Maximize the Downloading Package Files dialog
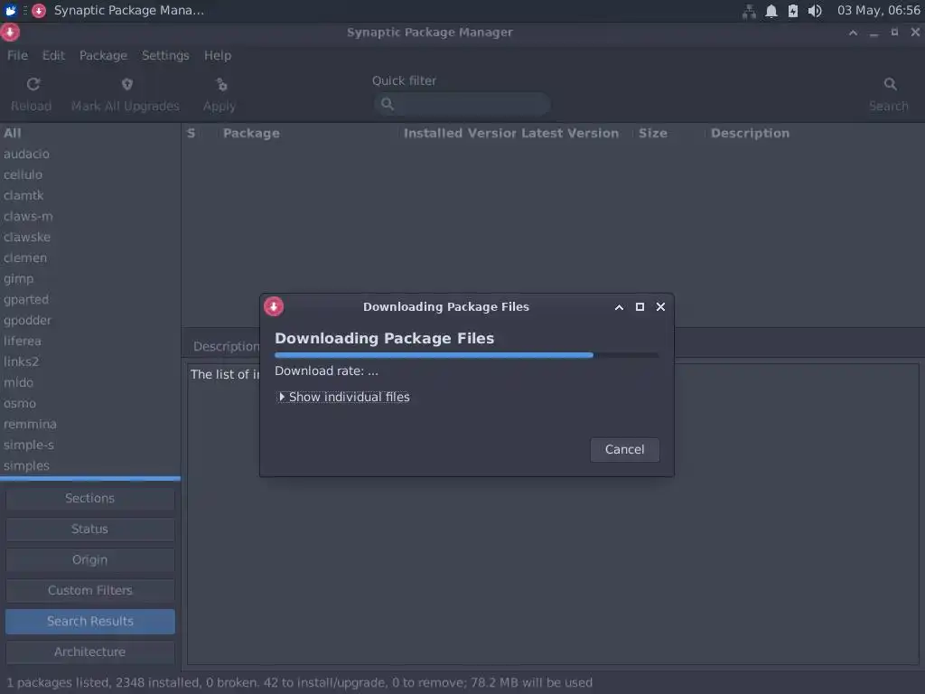925x694 pixels. pos(640,307)
